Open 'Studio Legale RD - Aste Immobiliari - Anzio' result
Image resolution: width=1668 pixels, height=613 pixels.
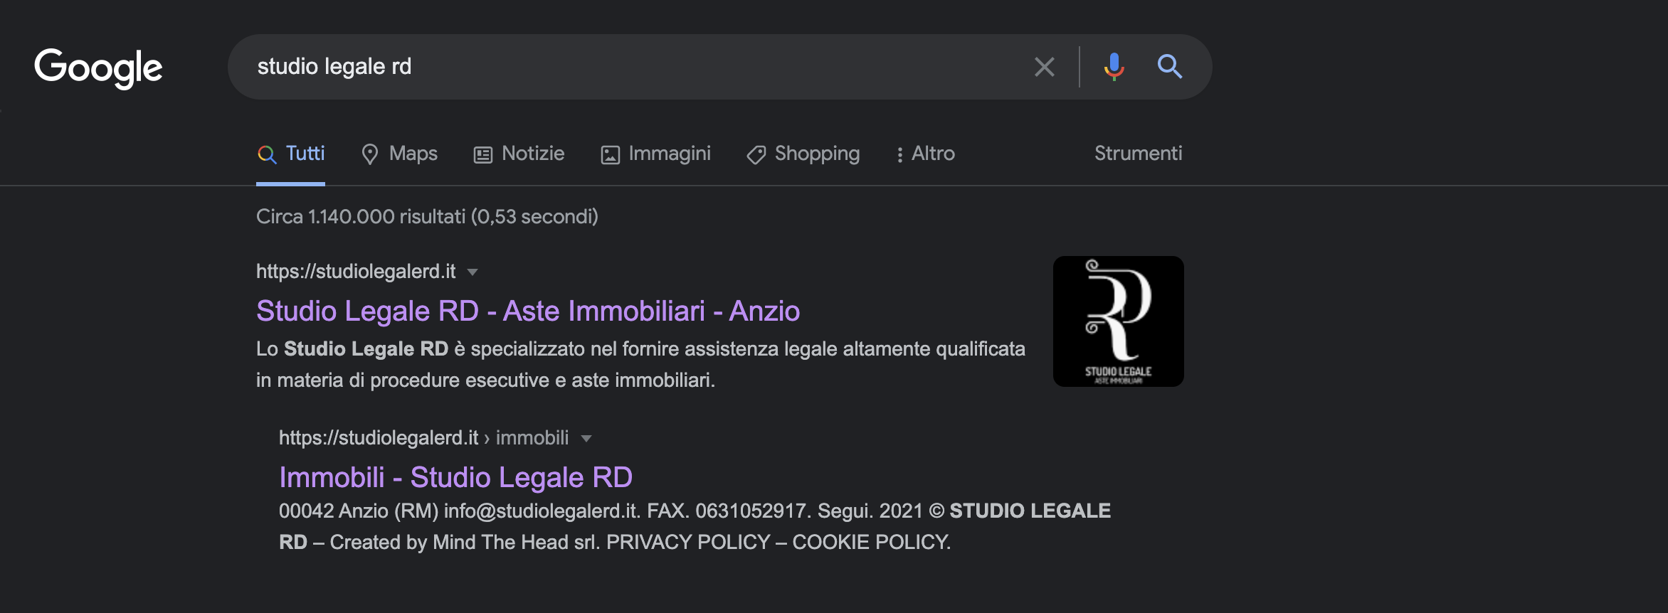[528, 311]
